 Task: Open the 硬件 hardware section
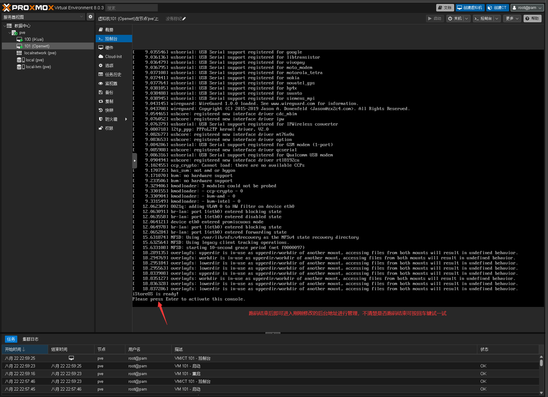click(x=109, y=48)
